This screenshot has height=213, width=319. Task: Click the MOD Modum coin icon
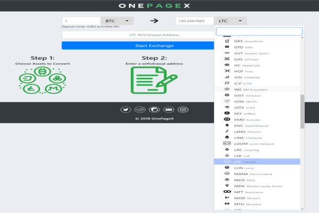click(227, 198)
